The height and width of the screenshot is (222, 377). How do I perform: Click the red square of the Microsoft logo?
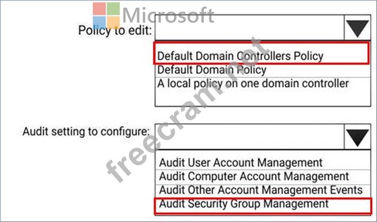pyautogui.click(x=99, y=9)
